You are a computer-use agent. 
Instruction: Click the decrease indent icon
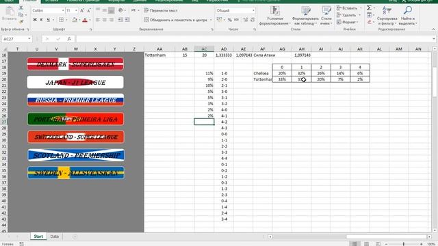120,20
